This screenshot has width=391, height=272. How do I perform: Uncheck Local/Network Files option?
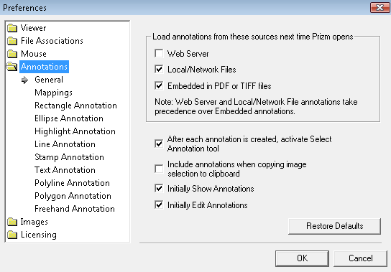pyautogui.click(x=159, y=69)
